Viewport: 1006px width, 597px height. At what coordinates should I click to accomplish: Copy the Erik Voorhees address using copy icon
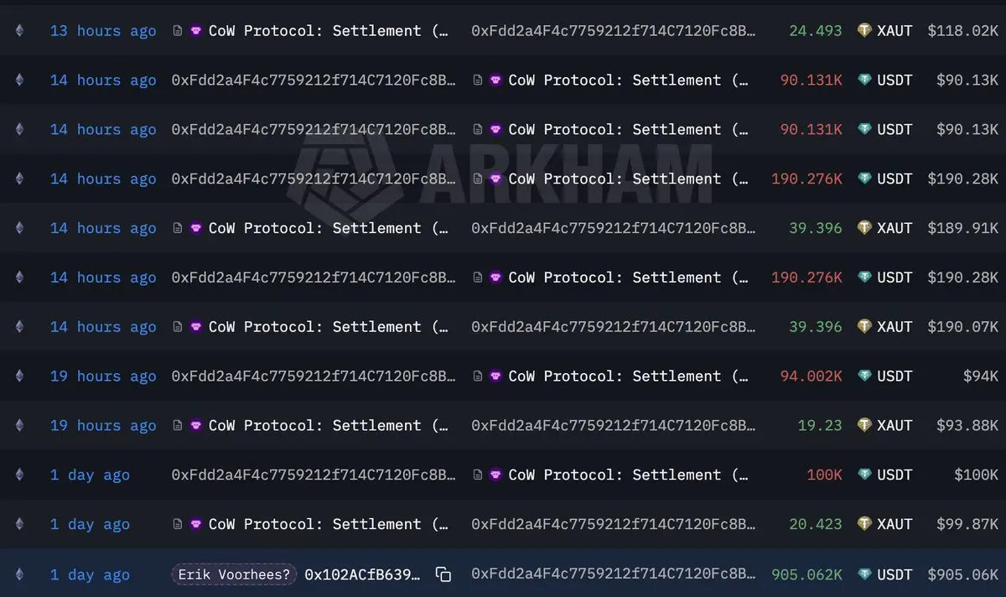coord(443,574)
